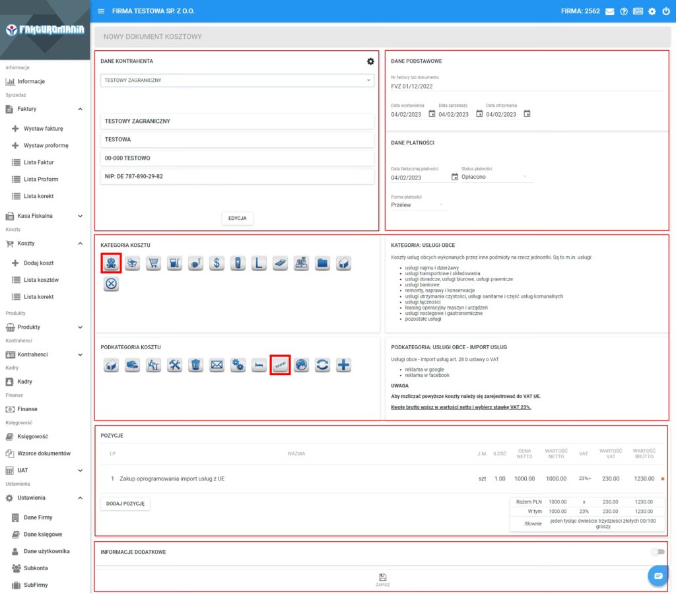
Task: Click the power logout icon in header
Action: point(665,12)
